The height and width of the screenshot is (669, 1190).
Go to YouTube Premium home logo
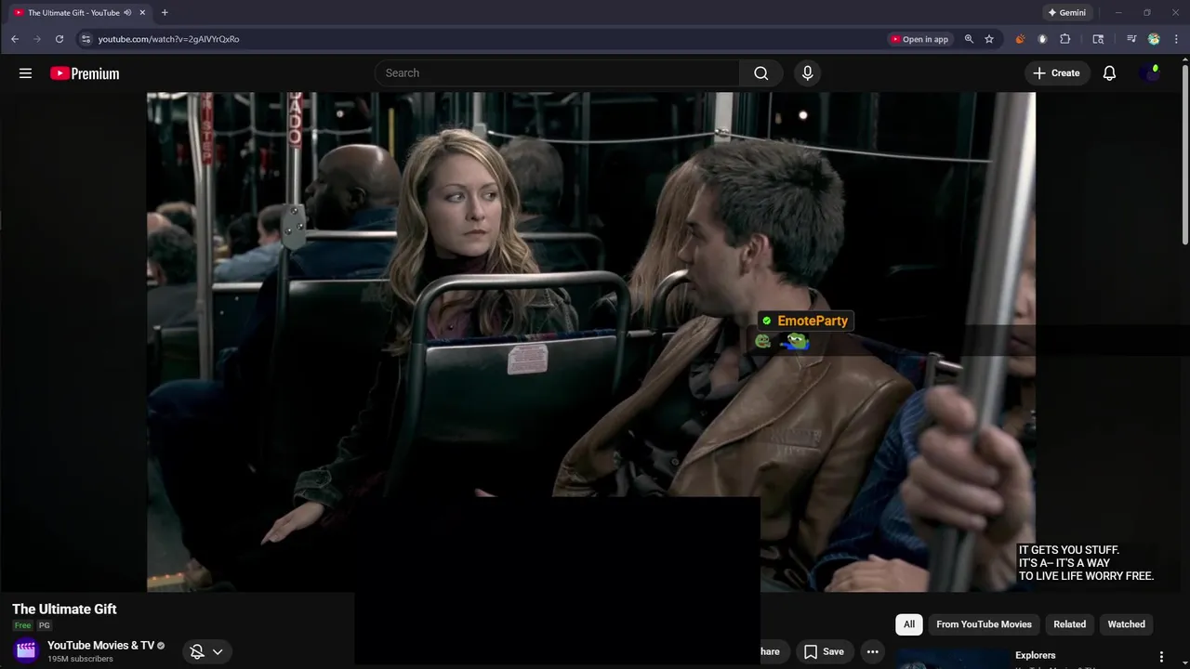tap(85, 73)
